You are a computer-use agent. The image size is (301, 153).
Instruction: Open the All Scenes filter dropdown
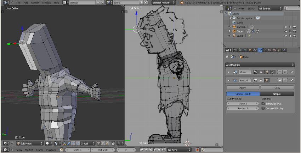tap(270, 8)
